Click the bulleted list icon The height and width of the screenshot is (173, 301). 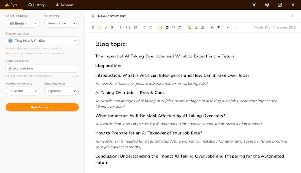click(x=144, y=27)
